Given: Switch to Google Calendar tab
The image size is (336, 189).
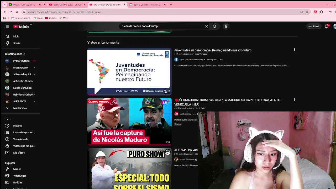Looking at the screenshot, I should coord(147,4).
